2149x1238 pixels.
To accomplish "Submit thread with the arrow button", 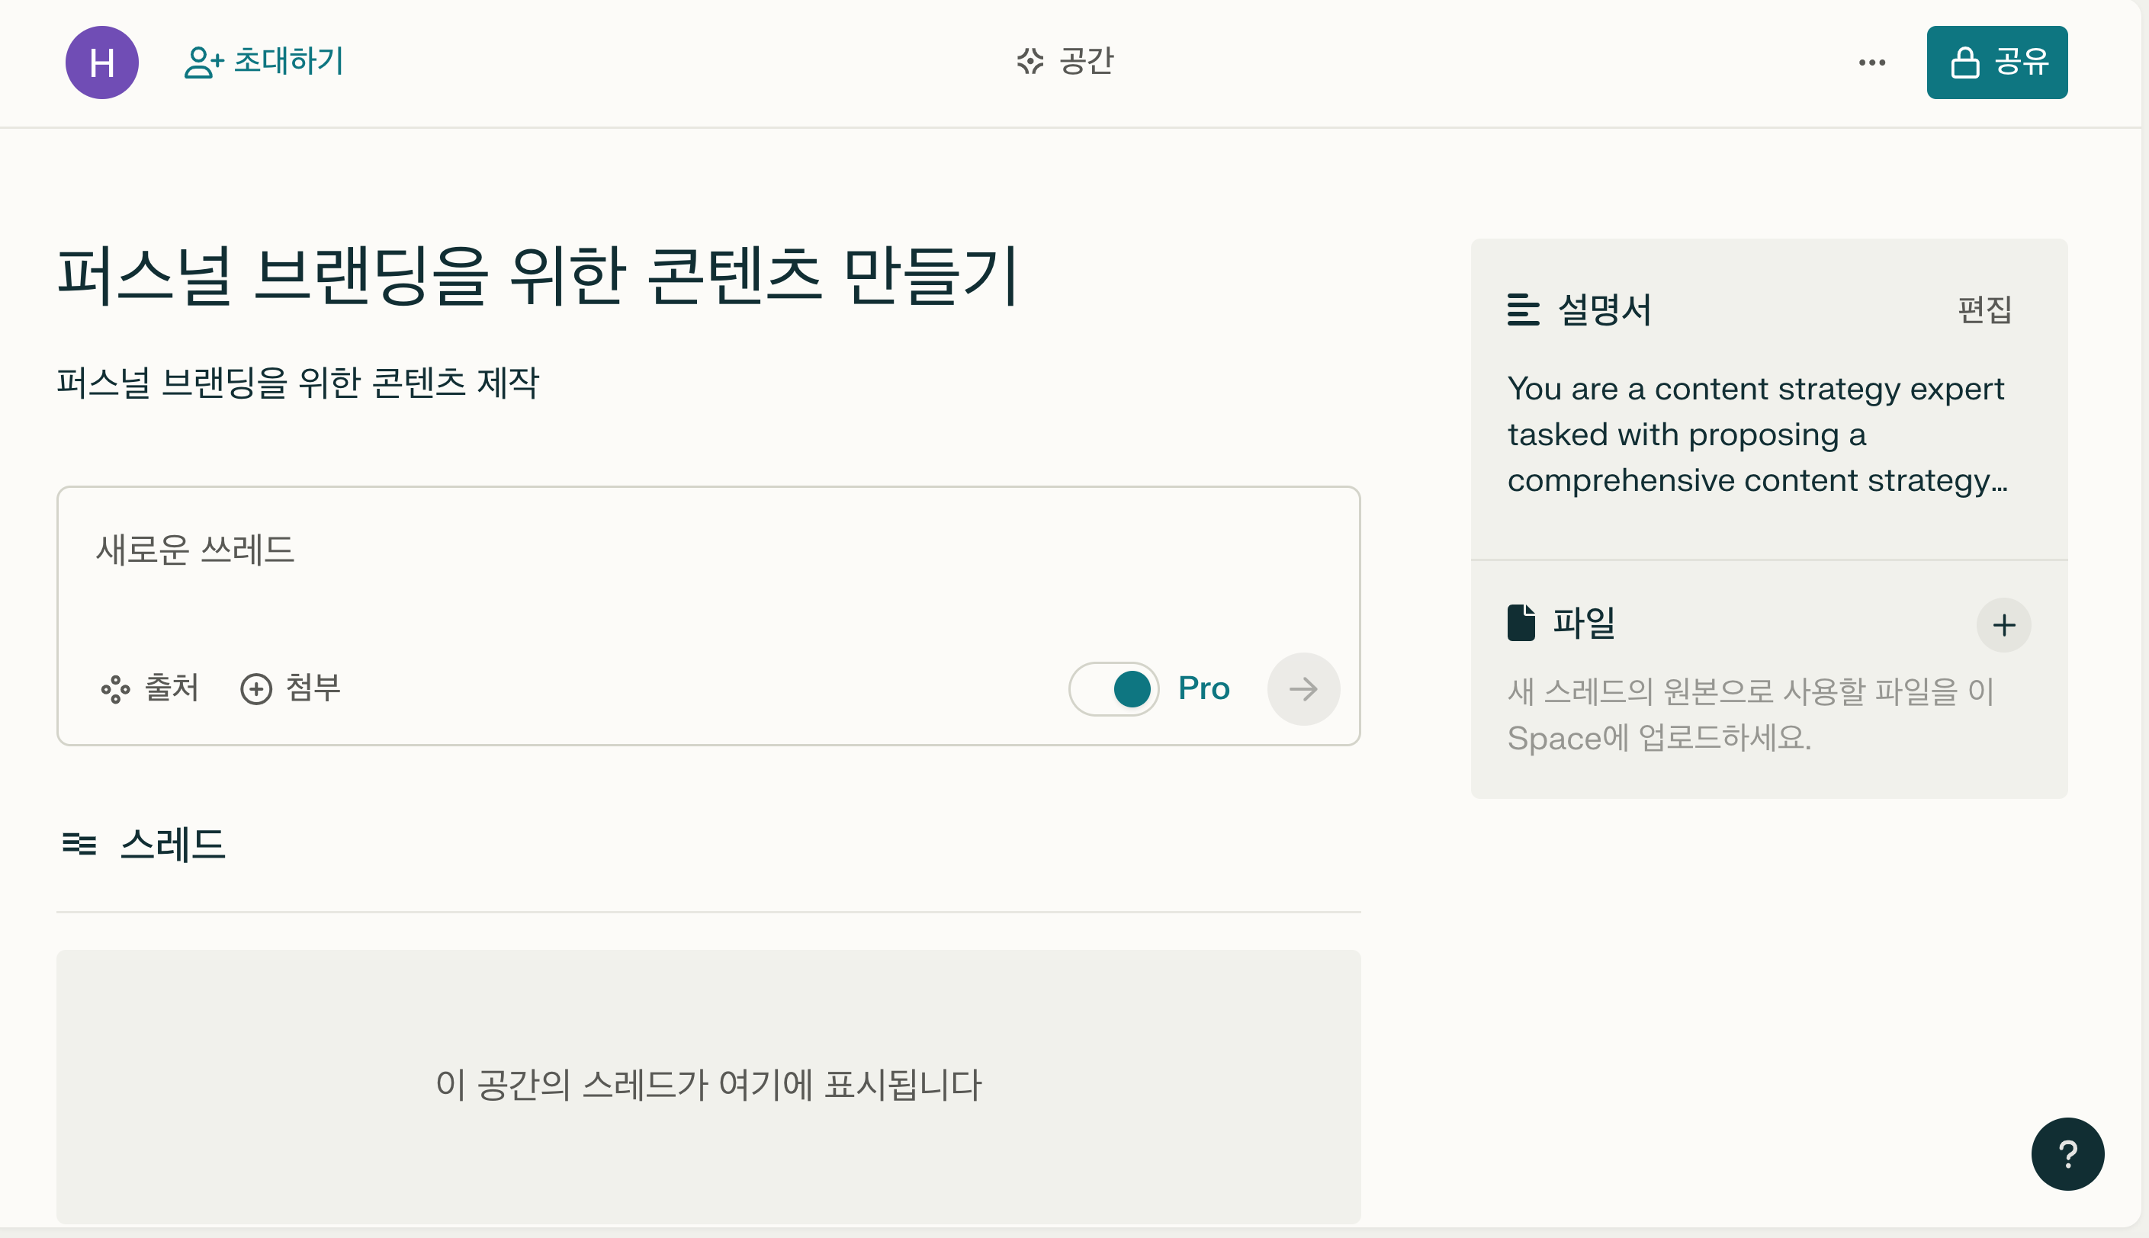I will click(x=1303, y=688).
